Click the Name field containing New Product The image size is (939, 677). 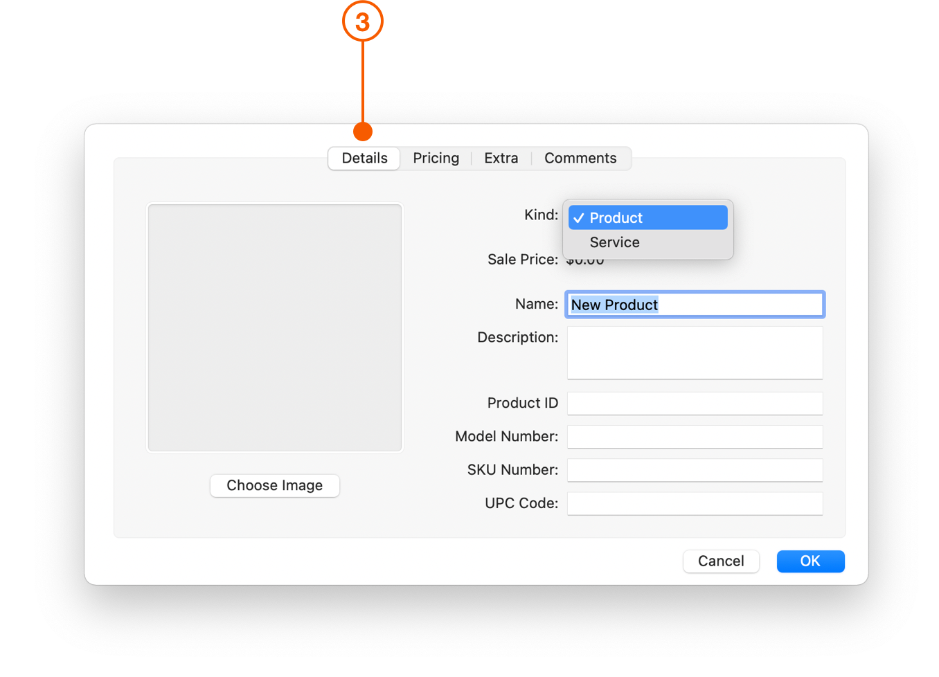coord(695,304)
